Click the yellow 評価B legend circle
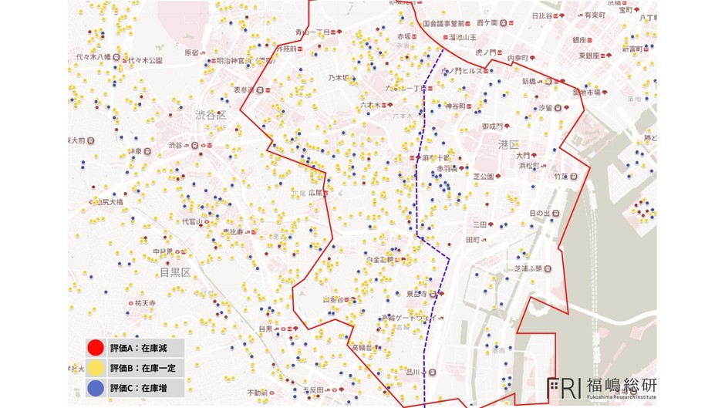 [x=96, y=368]
